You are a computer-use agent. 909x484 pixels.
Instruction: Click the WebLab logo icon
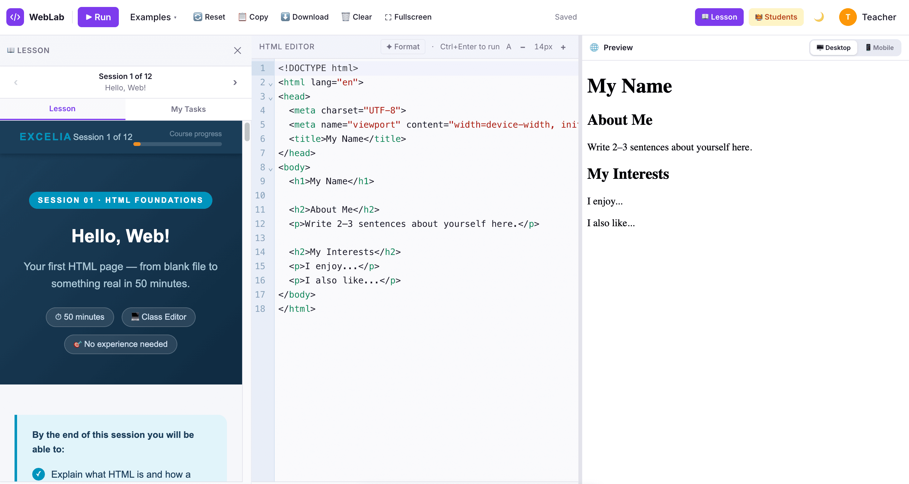pyautogui.click(x=15, y=17)
